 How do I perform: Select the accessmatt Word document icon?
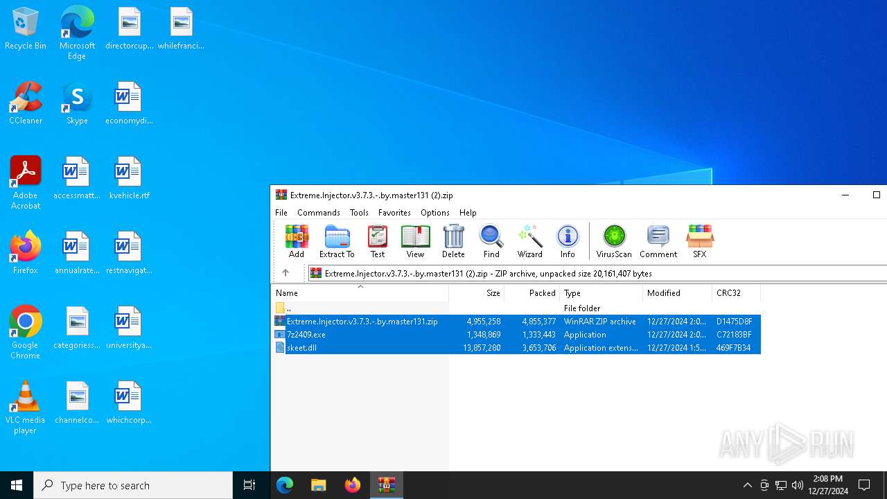pos(77,178)
